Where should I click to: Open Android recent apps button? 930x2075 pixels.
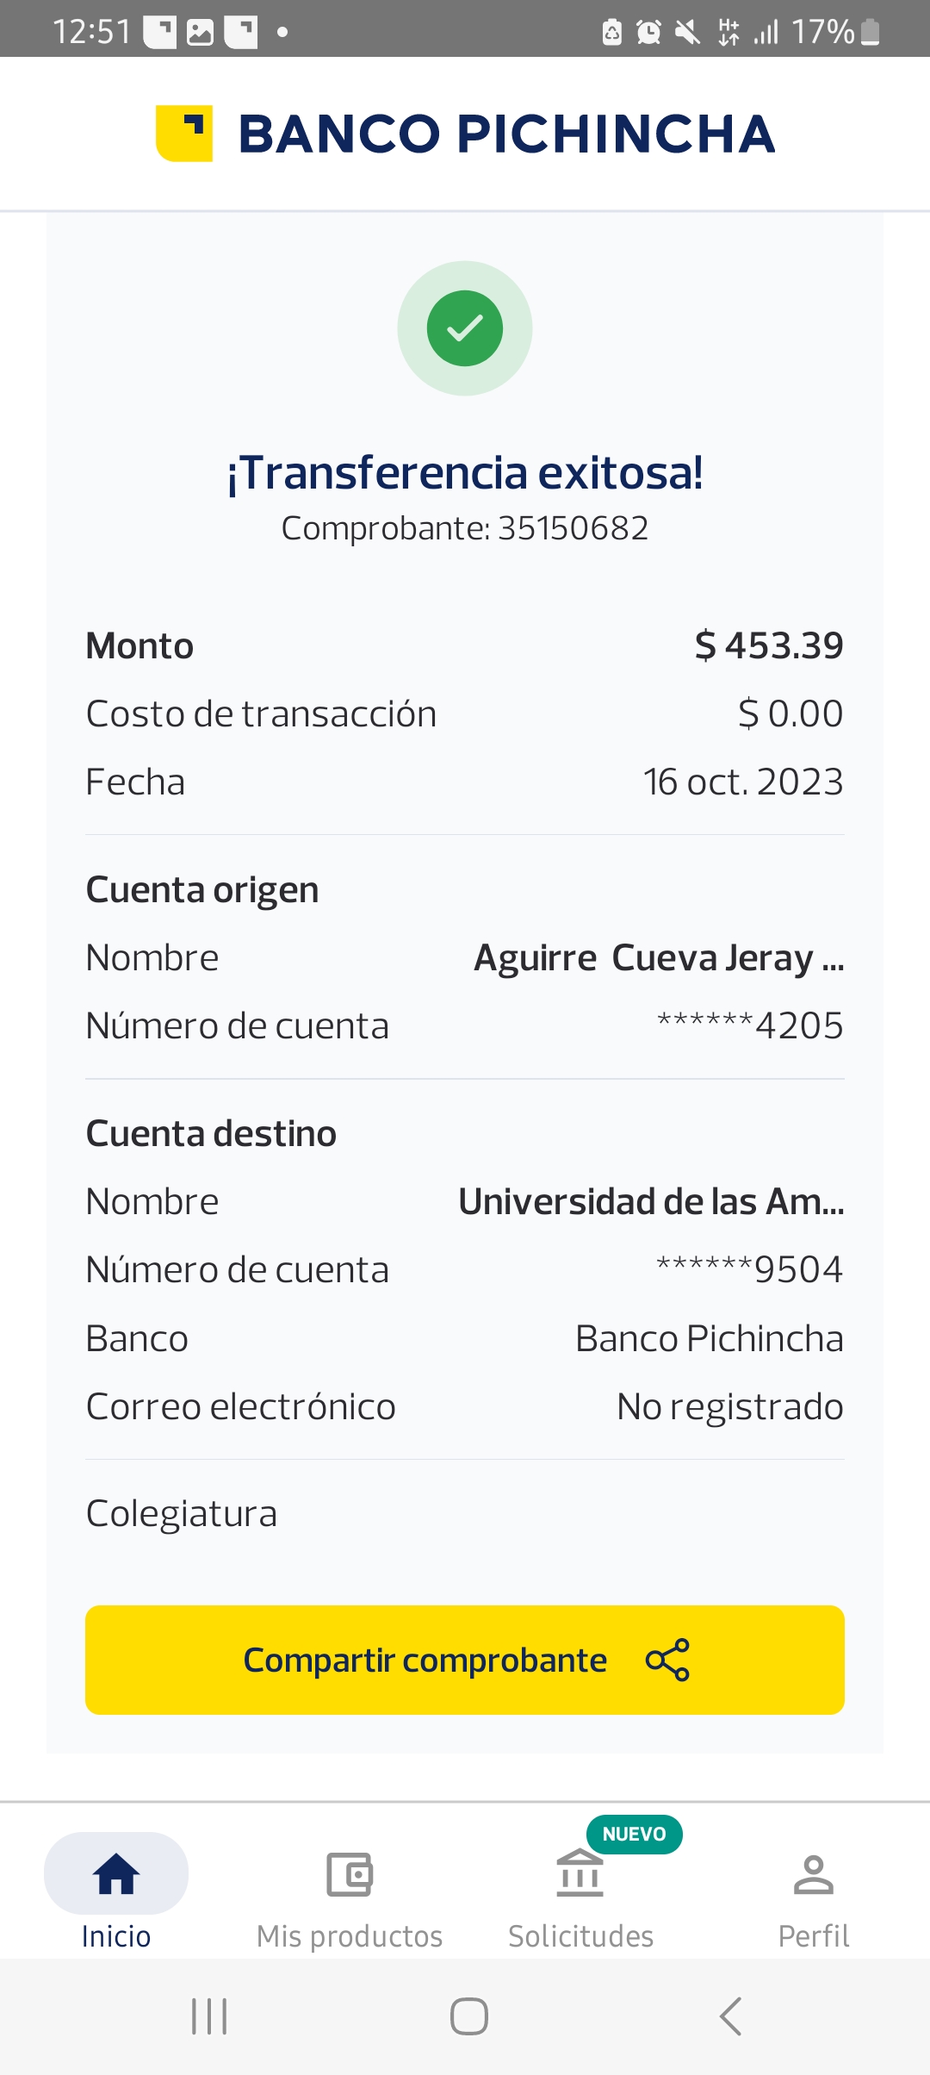coord(209,2016)
